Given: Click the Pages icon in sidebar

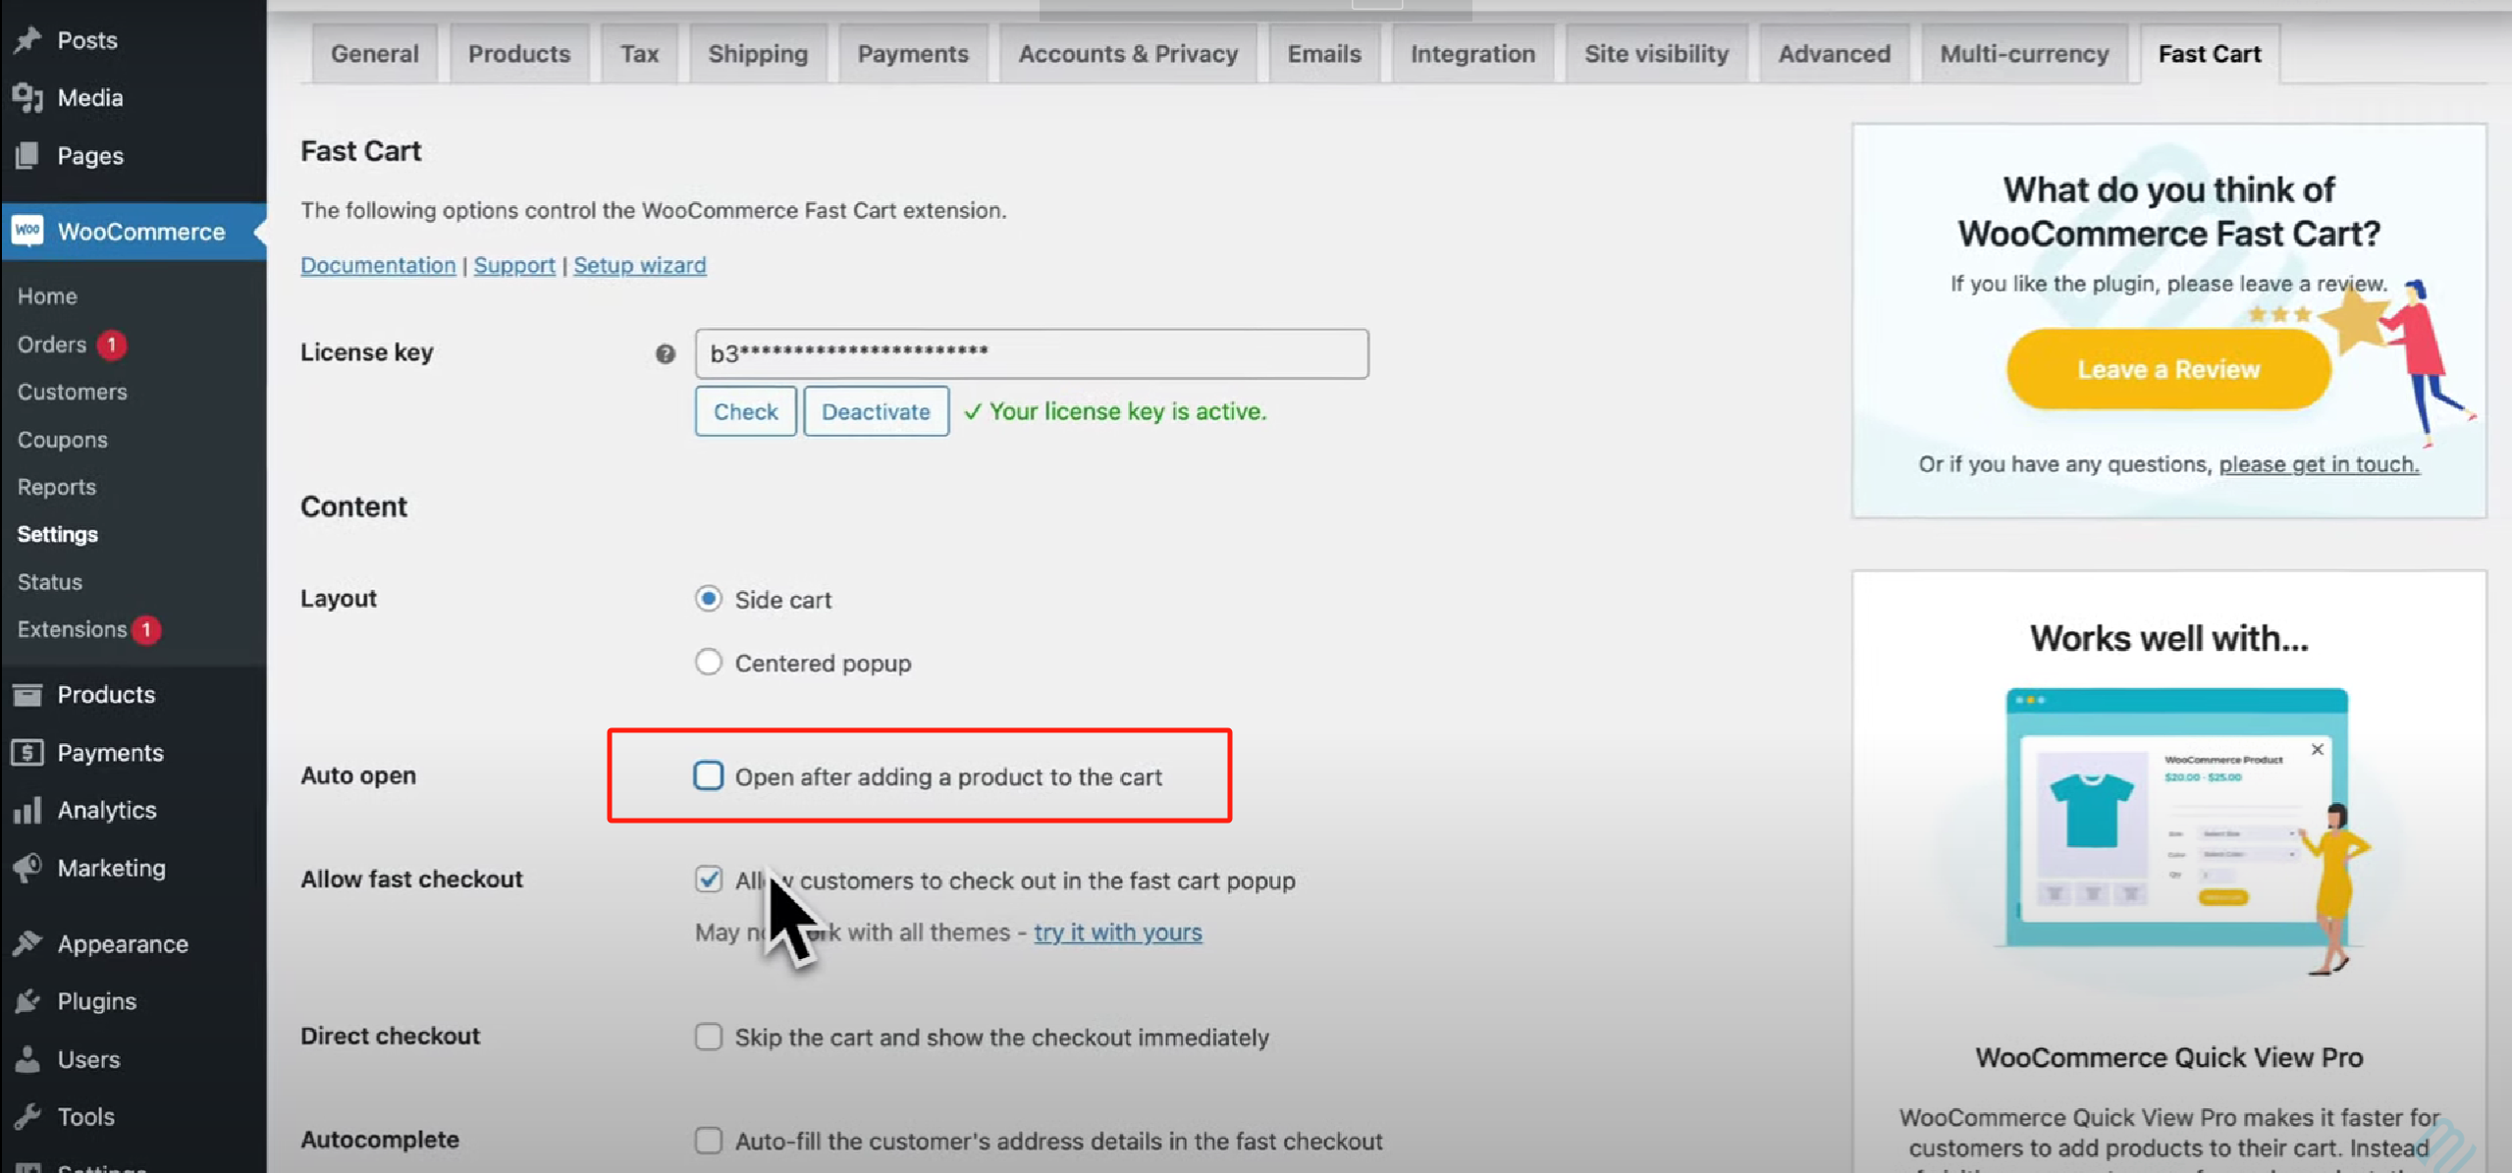Looking at the screenshot, I should [x=27, y=155].
